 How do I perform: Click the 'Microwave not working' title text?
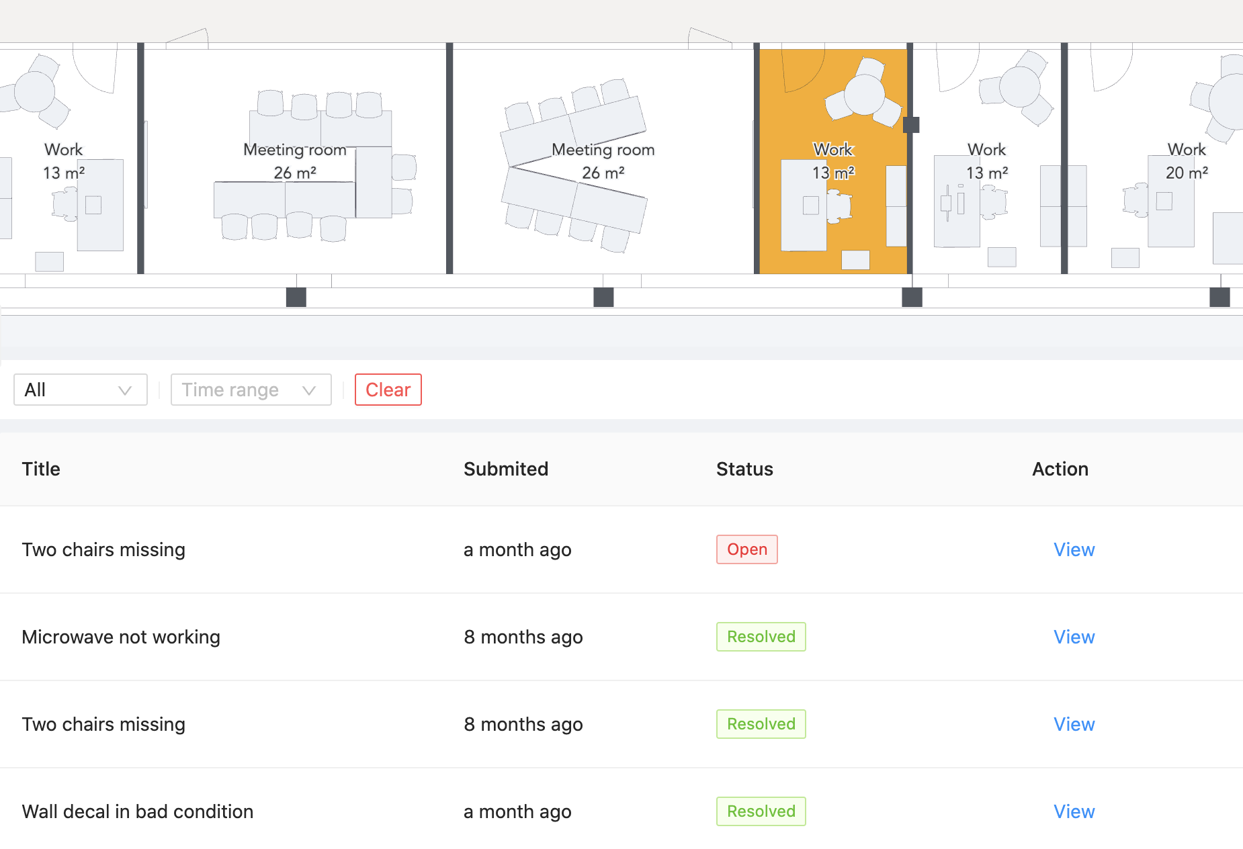pyautogui.click(x=121, y=637)
